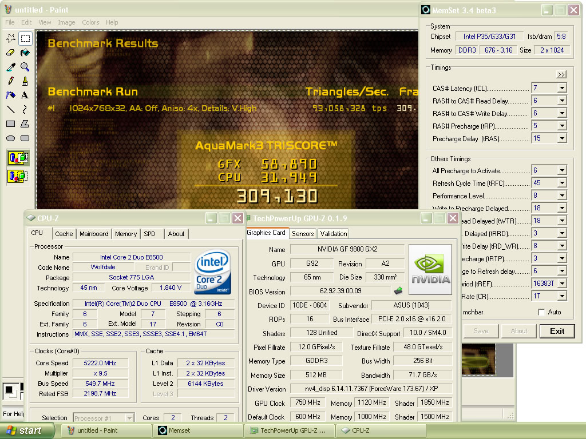586x439 pixels.
Task: Switch to the Sensors tab in GPU-Z
Action: (x=303, y=233)
